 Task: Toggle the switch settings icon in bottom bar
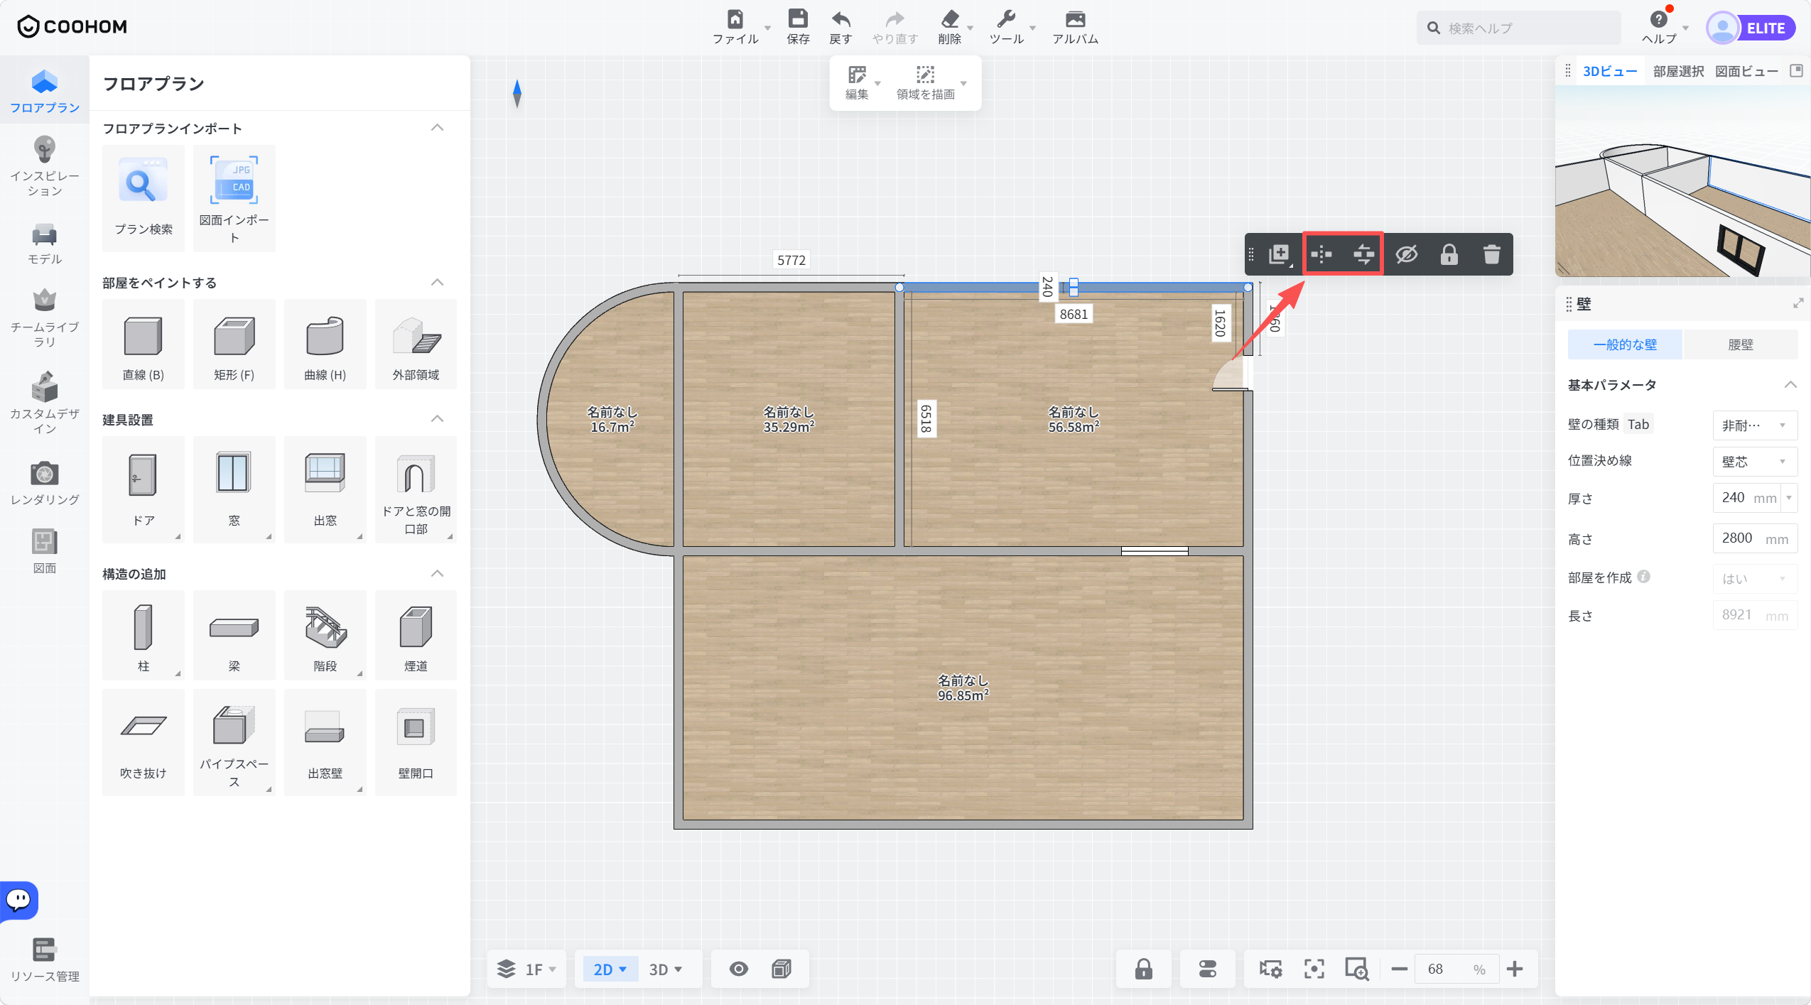(1207, 969)
